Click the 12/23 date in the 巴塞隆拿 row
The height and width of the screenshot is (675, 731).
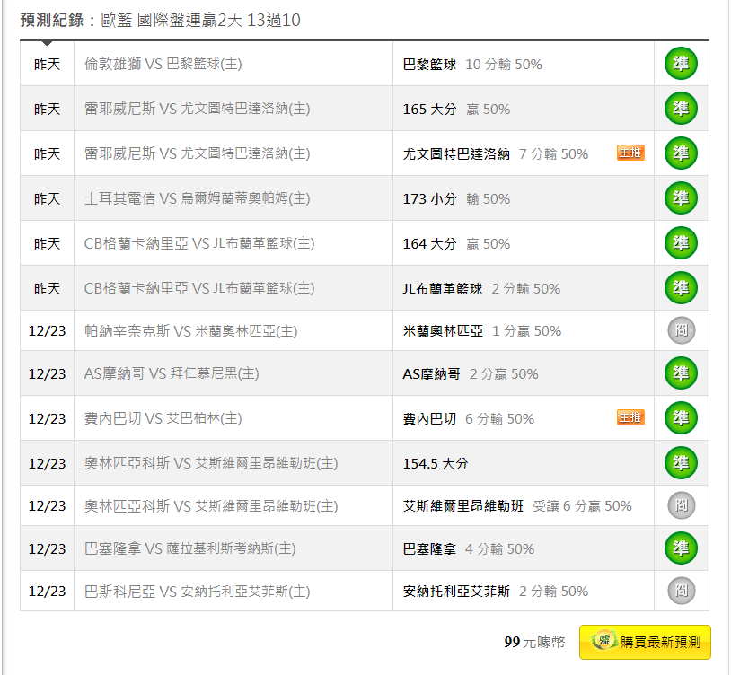(47, 548)
